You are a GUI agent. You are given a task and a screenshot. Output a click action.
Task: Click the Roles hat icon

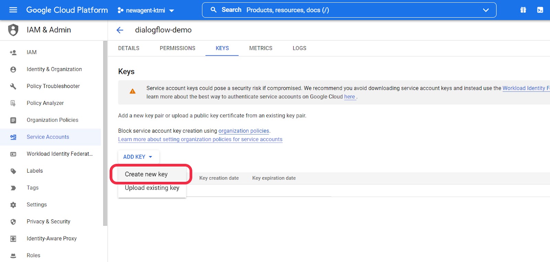[x=13, y=255]
